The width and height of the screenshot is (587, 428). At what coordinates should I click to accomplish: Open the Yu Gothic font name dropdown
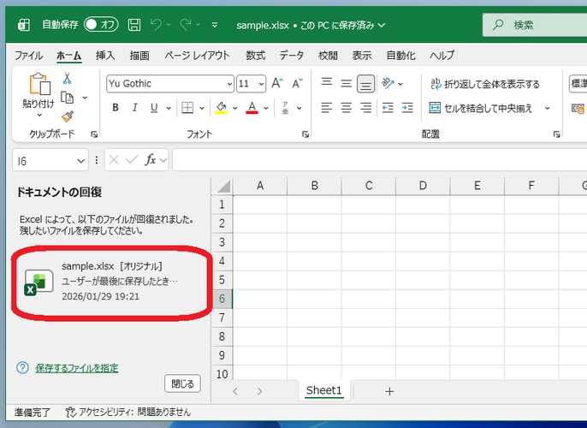point(229,84)
